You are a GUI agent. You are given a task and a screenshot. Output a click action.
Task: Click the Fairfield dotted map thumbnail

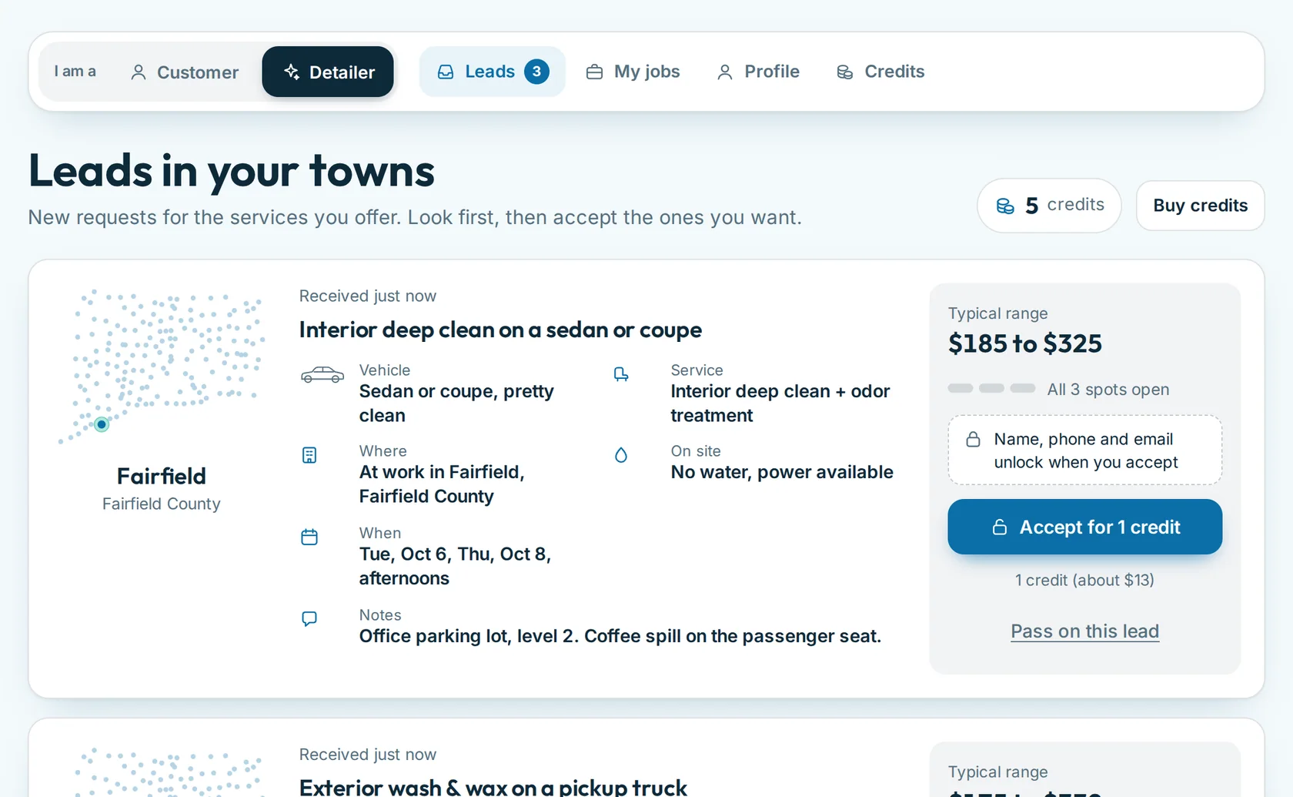click(162, 367)
